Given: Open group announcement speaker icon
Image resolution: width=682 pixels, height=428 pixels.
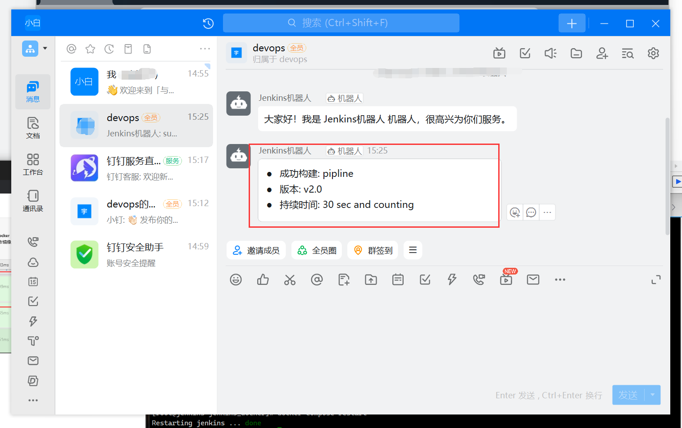Looking at the screenshot, I should click(x=550, y=54).
